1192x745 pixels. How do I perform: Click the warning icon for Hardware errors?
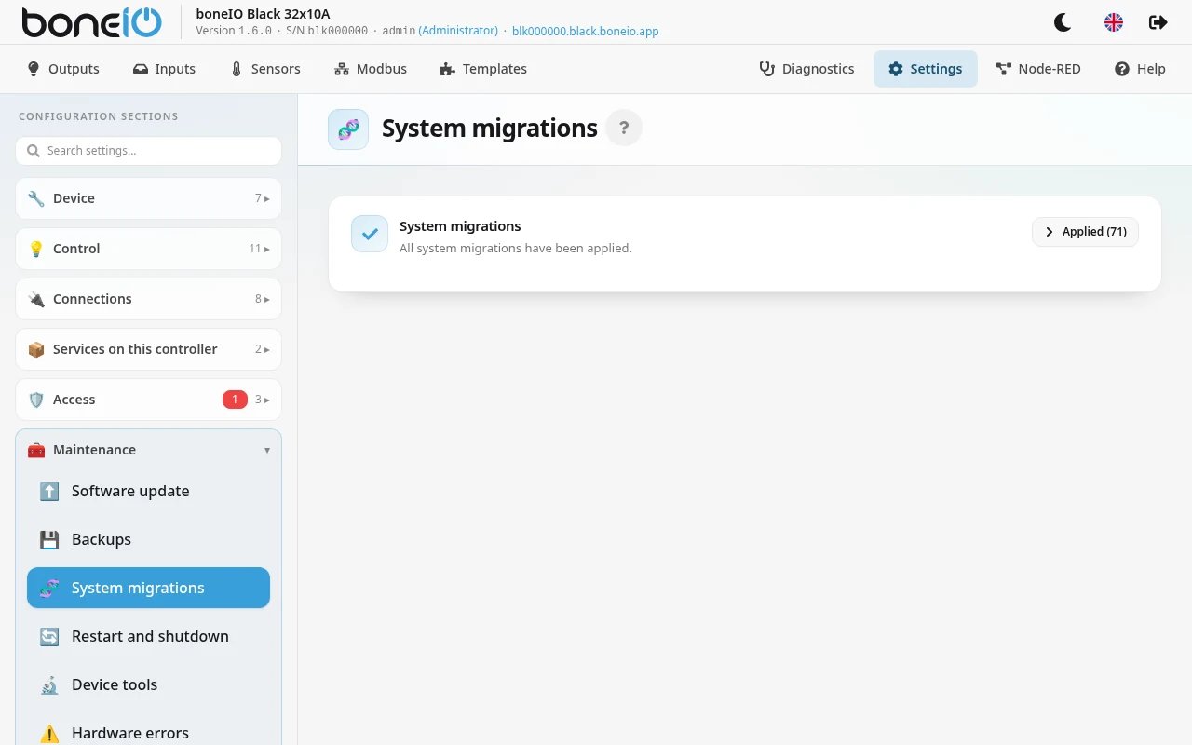[49, 733]
